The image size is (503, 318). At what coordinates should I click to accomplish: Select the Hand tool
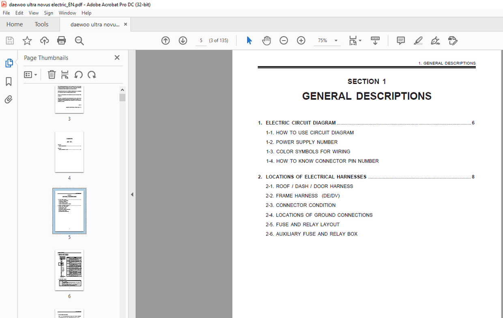click(x=267, y=40)
